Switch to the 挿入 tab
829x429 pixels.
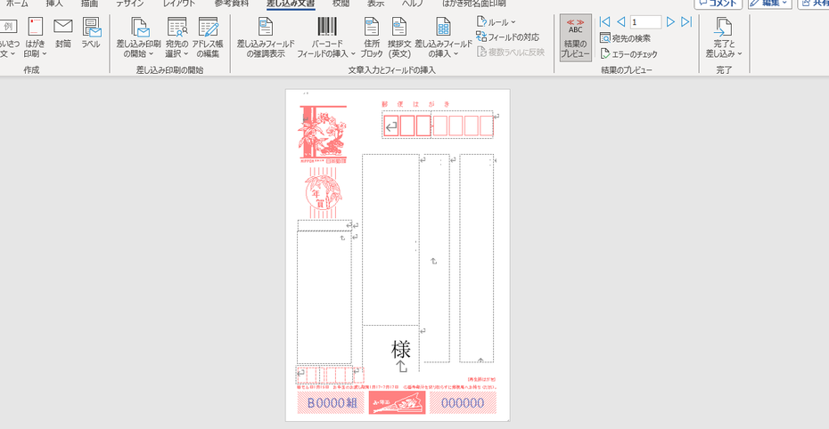coord(53,4)
